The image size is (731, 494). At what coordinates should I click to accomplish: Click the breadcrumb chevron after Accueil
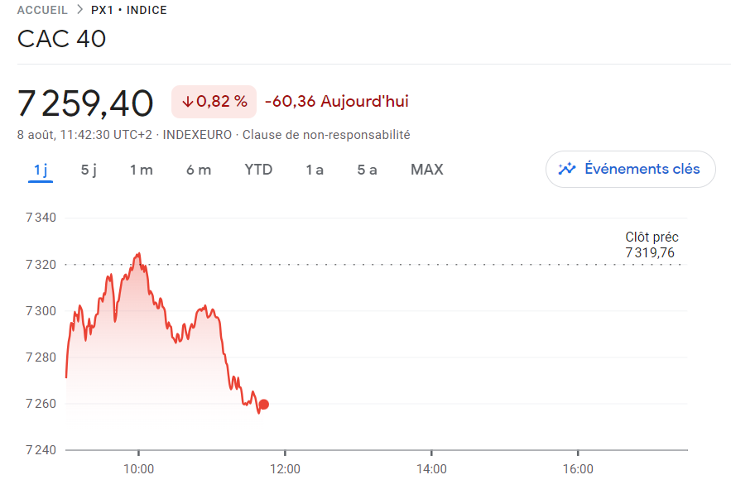[x=79, y=11]
